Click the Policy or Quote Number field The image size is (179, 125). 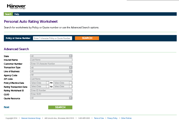pyautogui.click(x=53, y=38)
